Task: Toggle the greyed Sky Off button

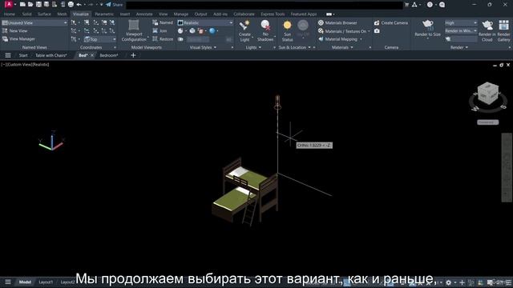Action: click(303, 29)
